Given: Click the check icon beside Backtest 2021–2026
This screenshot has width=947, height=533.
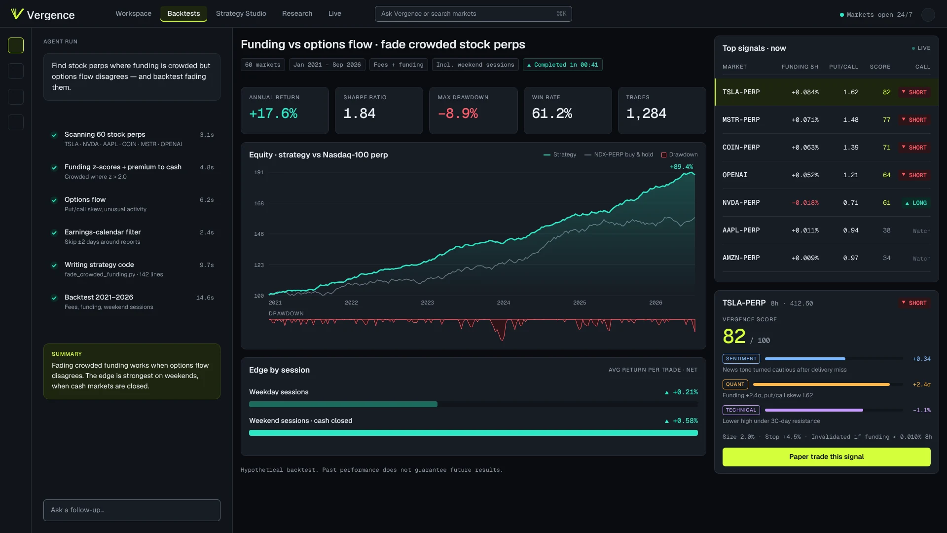Looking at the screenshot, I should click(x=54, y=298).
